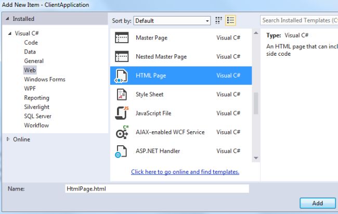
Task: Click the Style Sheet template icon
Action: point(121,95)
